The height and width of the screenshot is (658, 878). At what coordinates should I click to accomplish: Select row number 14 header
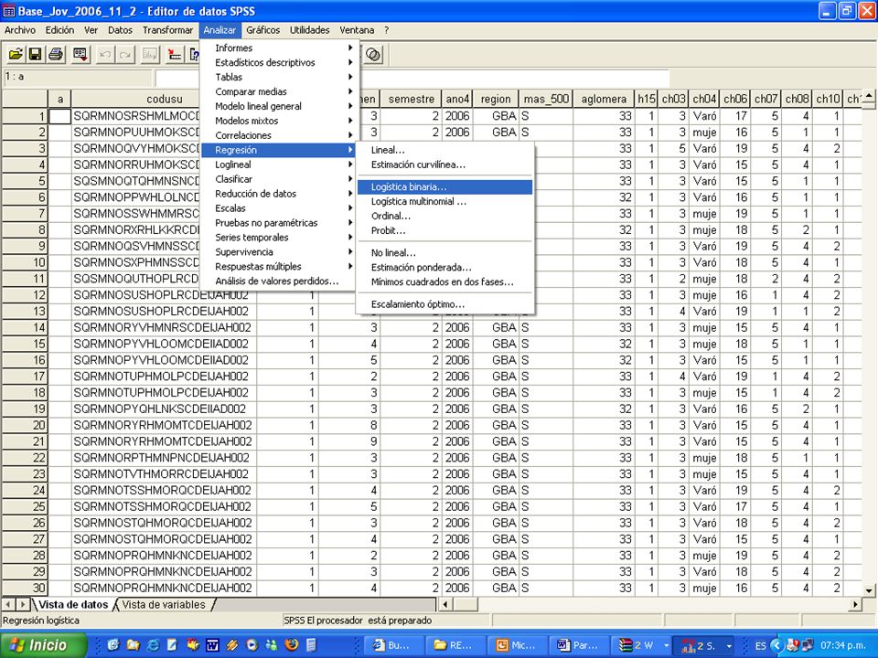(25, 327)
